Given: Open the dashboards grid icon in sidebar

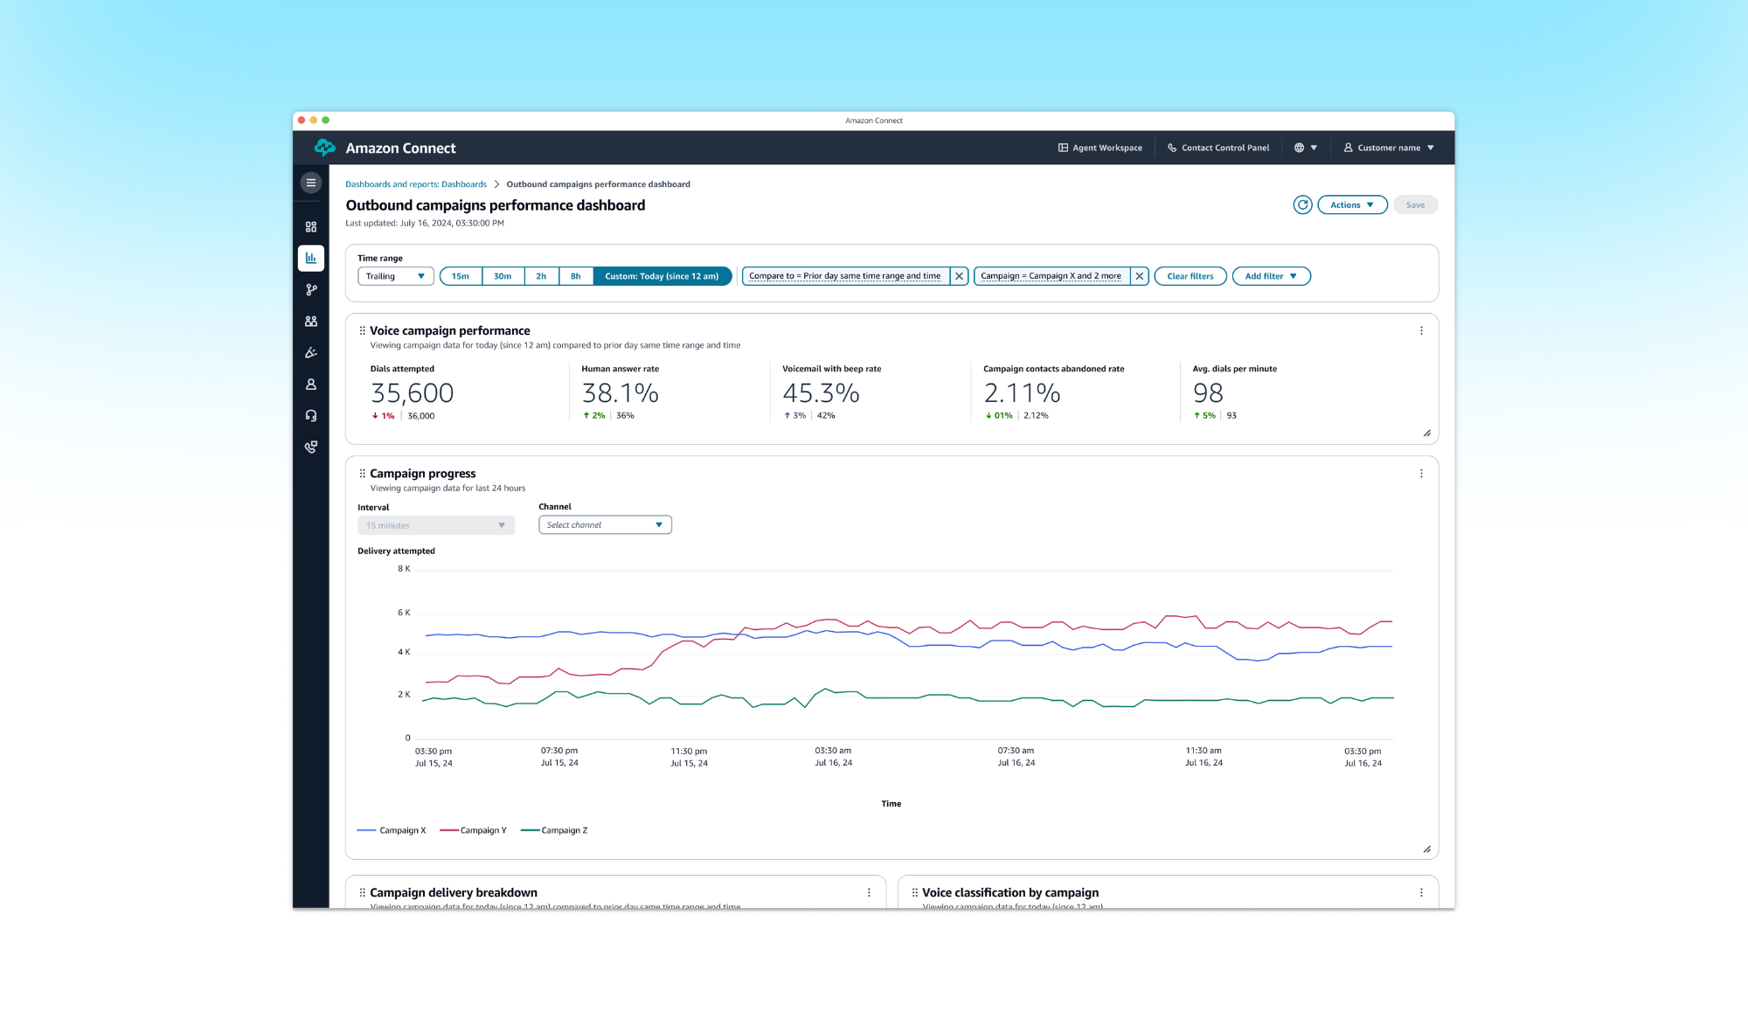Looking at the screenshot, I should coord(311,226).
